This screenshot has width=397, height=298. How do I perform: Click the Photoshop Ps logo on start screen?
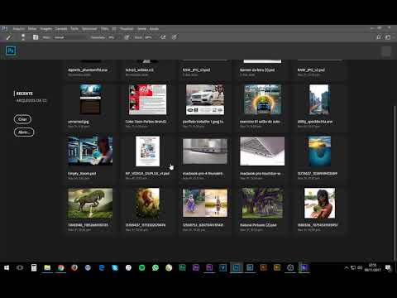(11, 50)
